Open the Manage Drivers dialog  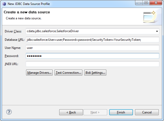coord(39,73)
